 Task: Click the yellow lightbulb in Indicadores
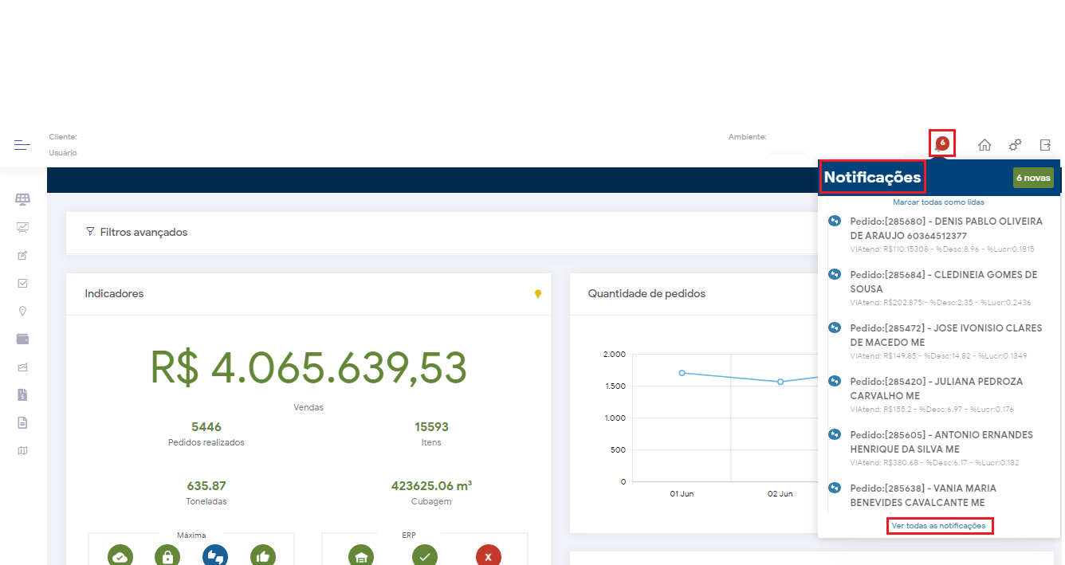click(x=538, y=294)
